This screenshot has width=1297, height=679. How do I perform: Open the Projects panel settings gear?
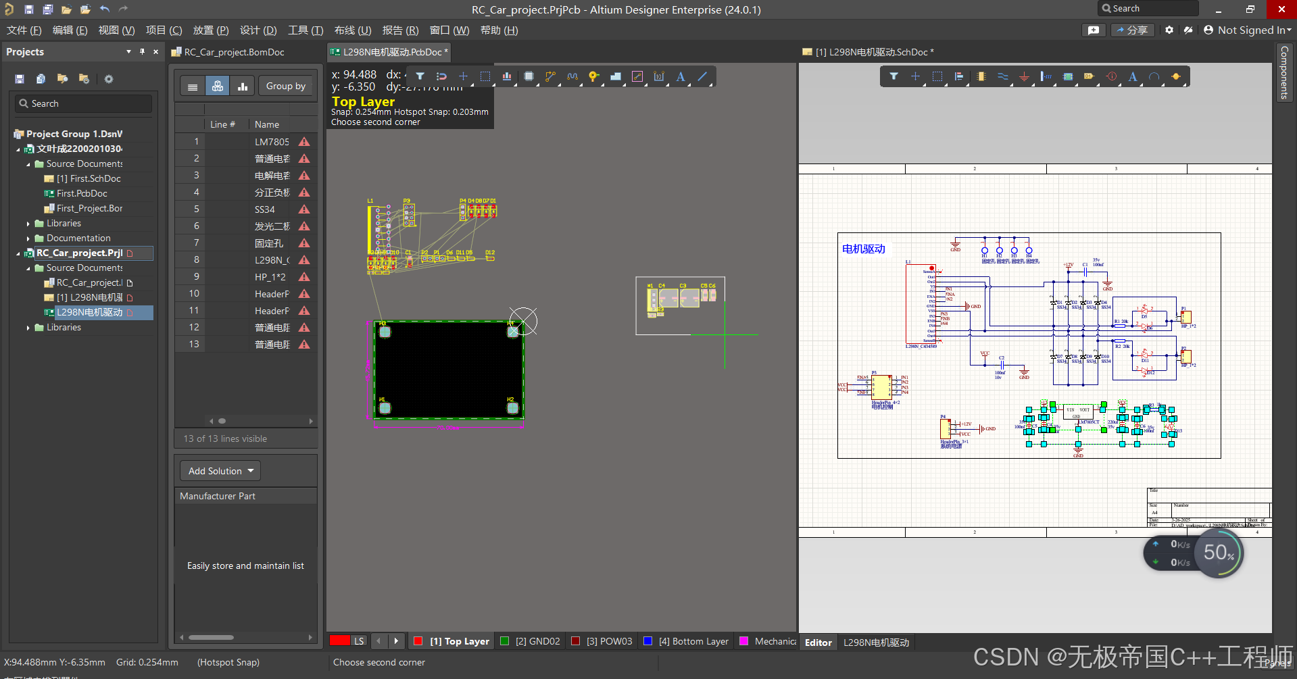(109, 79)
